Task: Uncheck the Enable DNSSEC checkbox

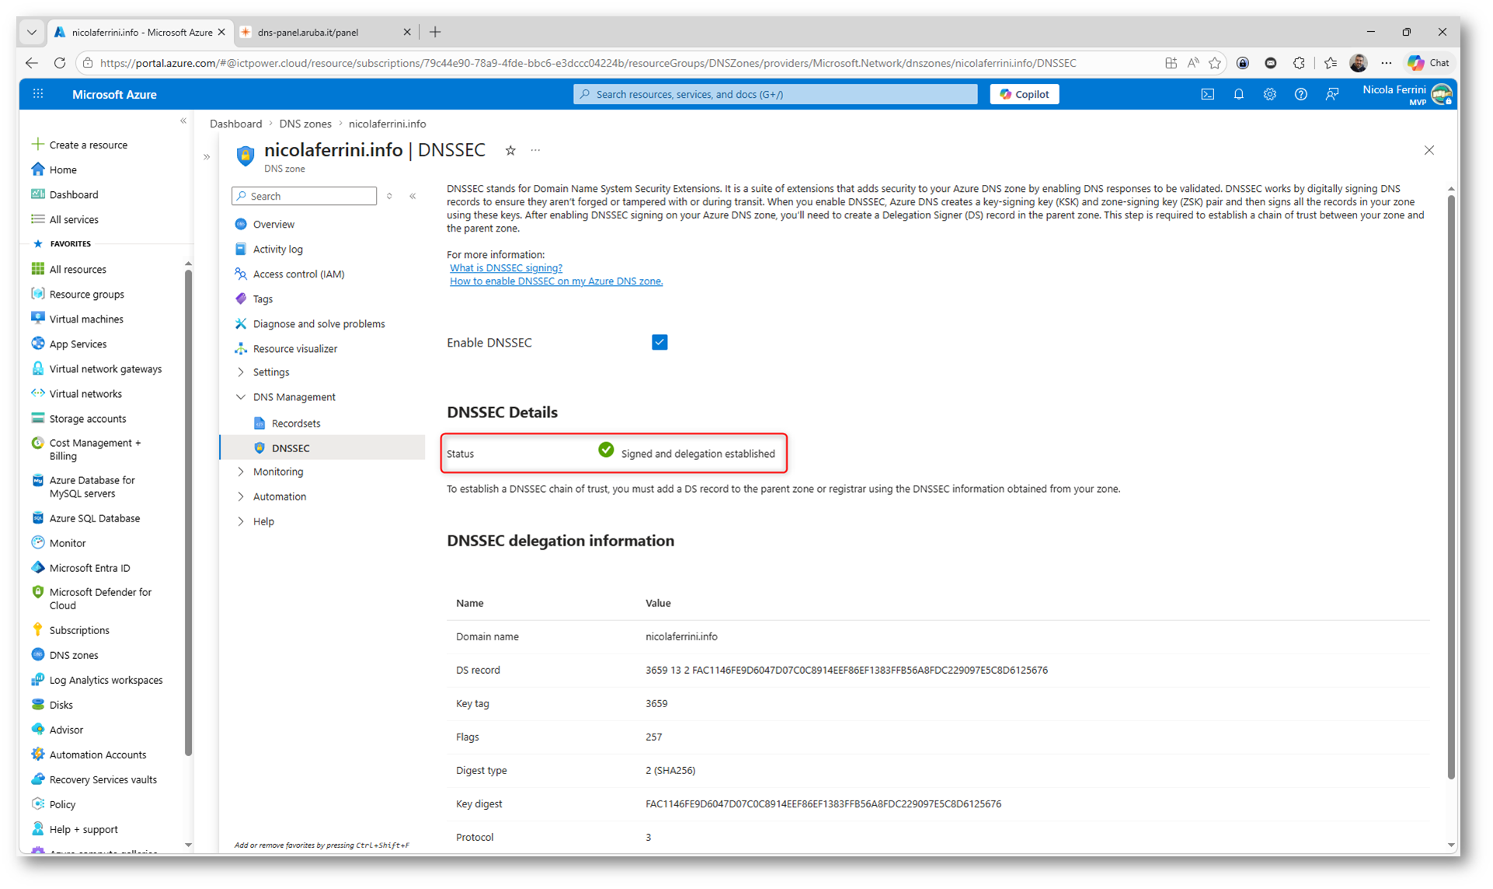Action: tap(659, 342)
